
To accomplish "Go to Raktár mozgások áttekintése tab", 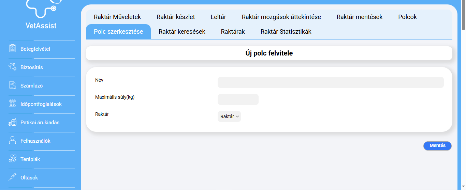I will click(x=281, y=17).
